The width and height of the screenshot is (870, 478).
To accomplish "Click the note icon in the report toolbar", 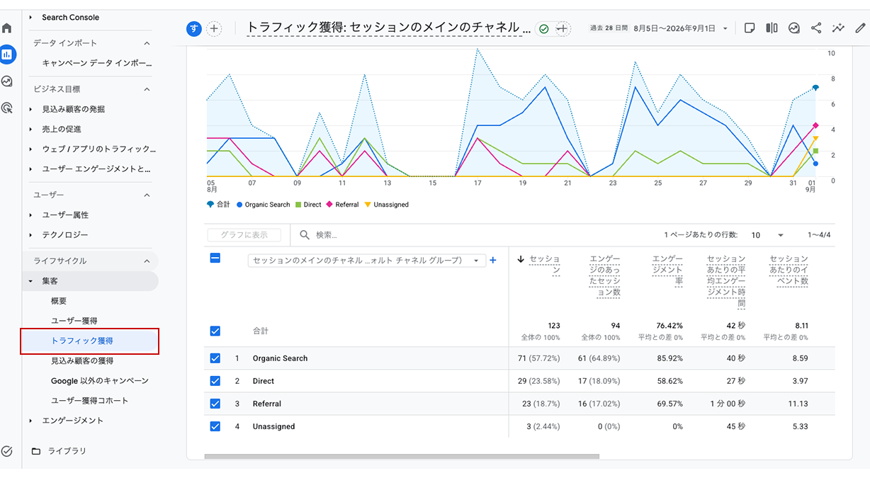I will click(750, 28).
